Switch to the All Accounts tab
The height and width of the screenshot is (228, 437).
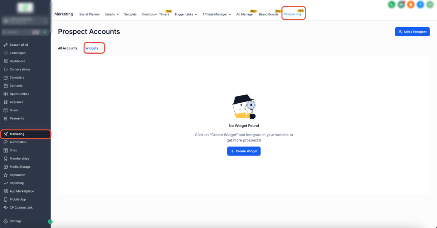tap(68, 48)
